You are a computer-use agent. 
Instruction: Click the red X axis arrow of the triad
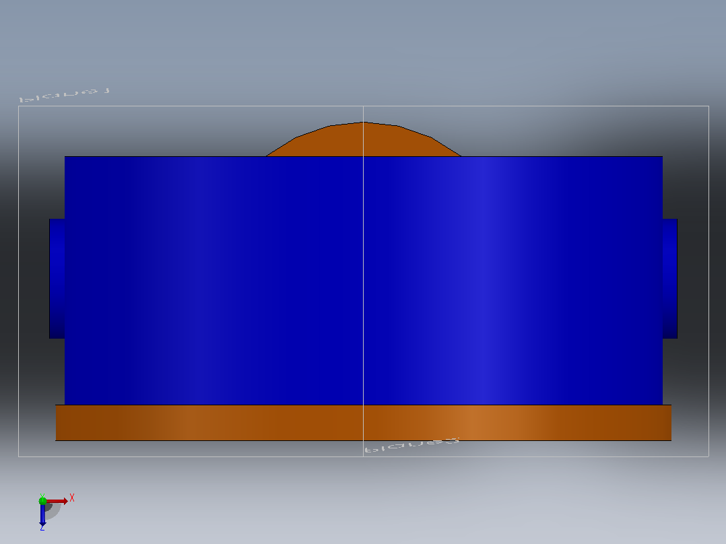click(x=57, y=501)
